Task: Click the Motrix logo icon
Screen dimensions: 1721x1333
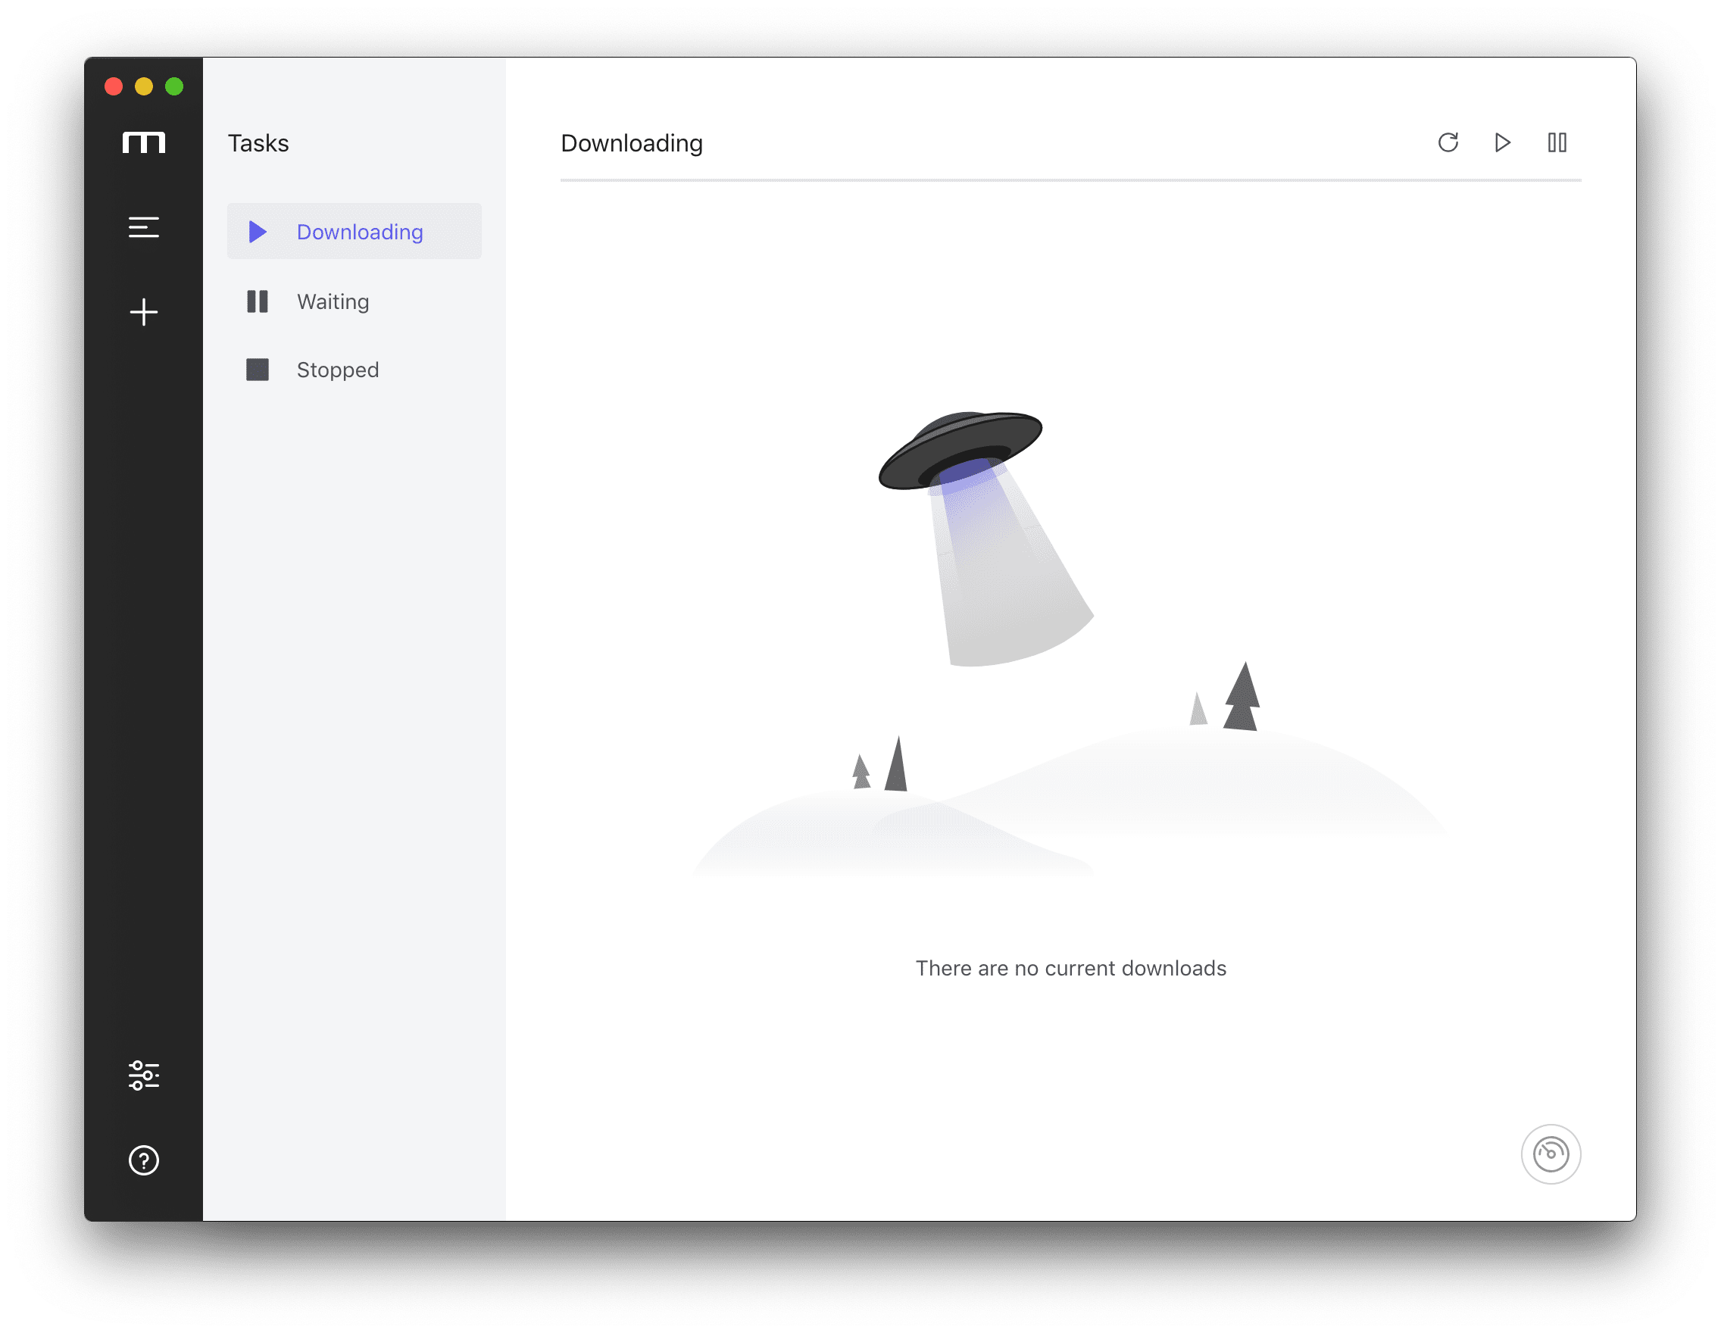Action: [143, 142]
